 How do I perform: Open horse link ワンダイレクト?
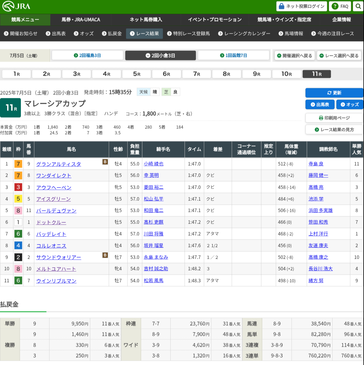[54, 176]
